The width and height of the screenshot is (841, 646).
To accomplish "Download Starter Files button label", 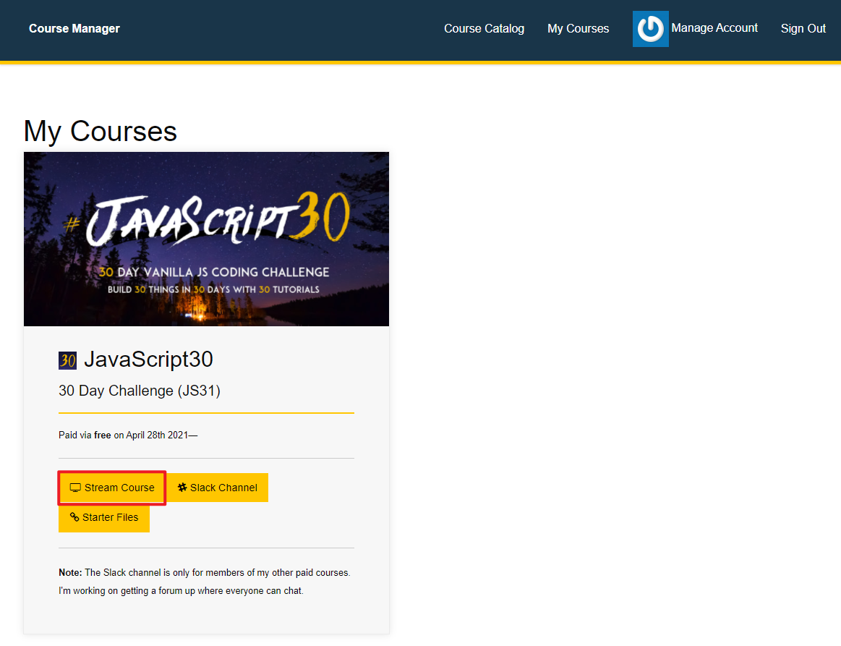I will pyautogui.click(x=110, y=517).
